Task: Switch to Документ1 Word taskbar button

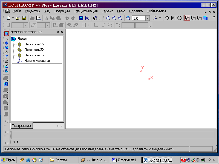Action: click(126, 160)
